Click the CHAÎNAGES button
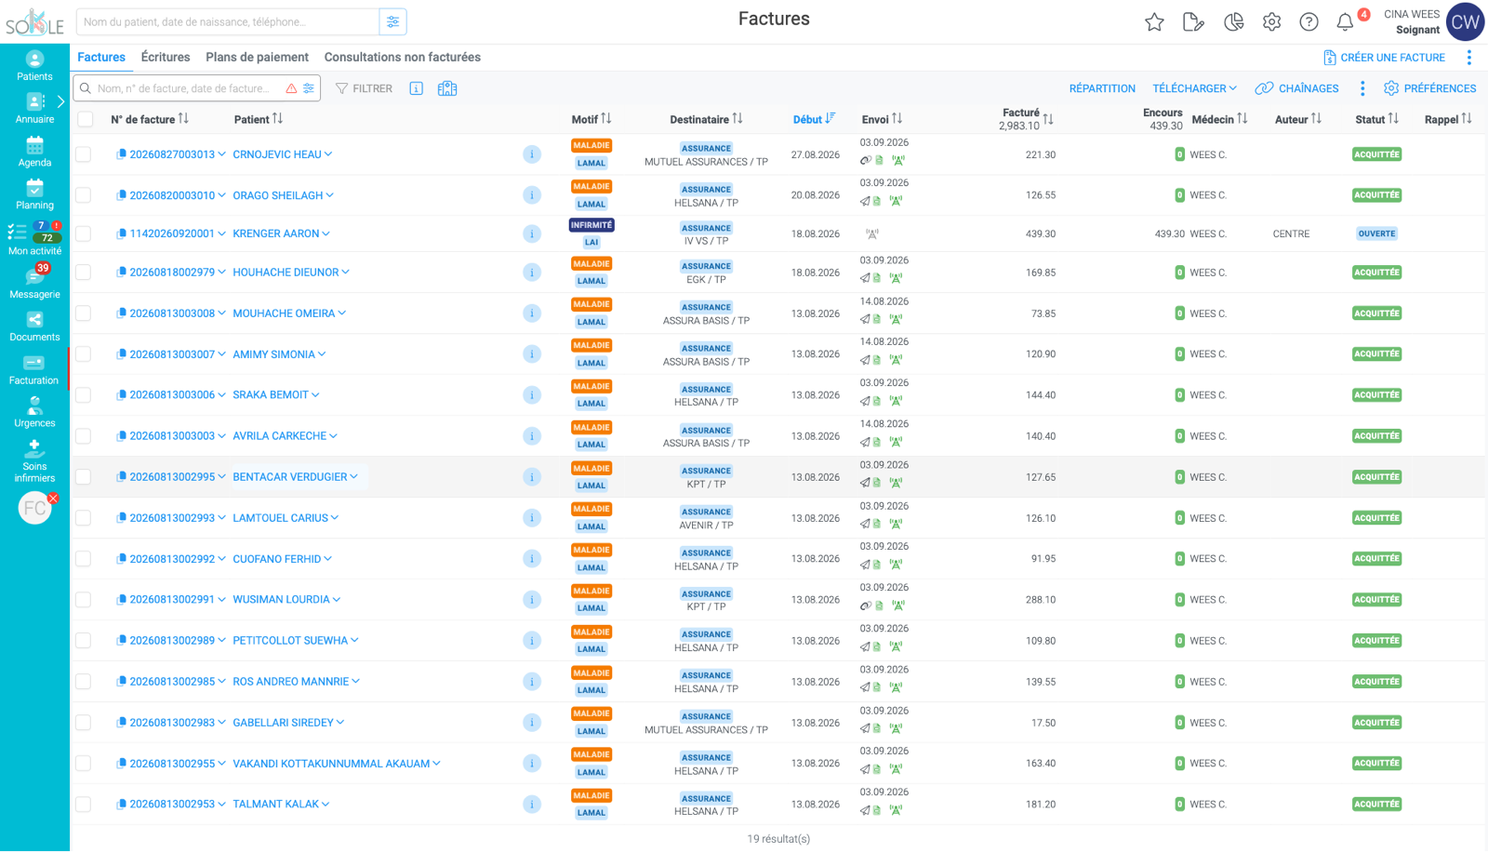 coord(1297,88)
